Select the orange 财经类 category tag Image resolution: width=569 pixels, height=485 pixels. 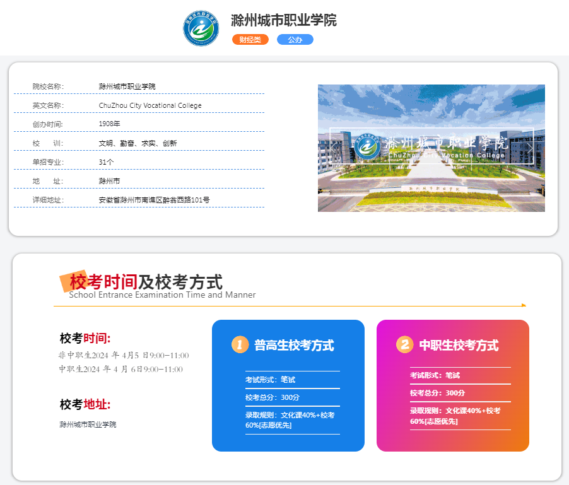tap(250, 40)
